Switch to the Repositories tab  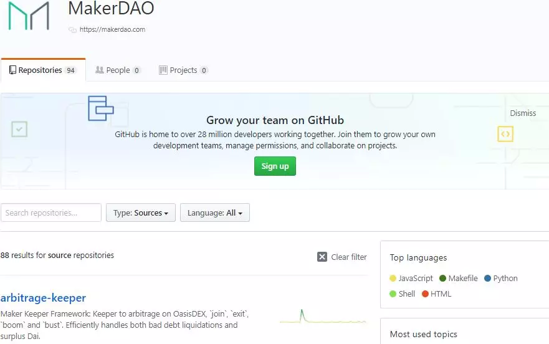click(x=44, y=70)
